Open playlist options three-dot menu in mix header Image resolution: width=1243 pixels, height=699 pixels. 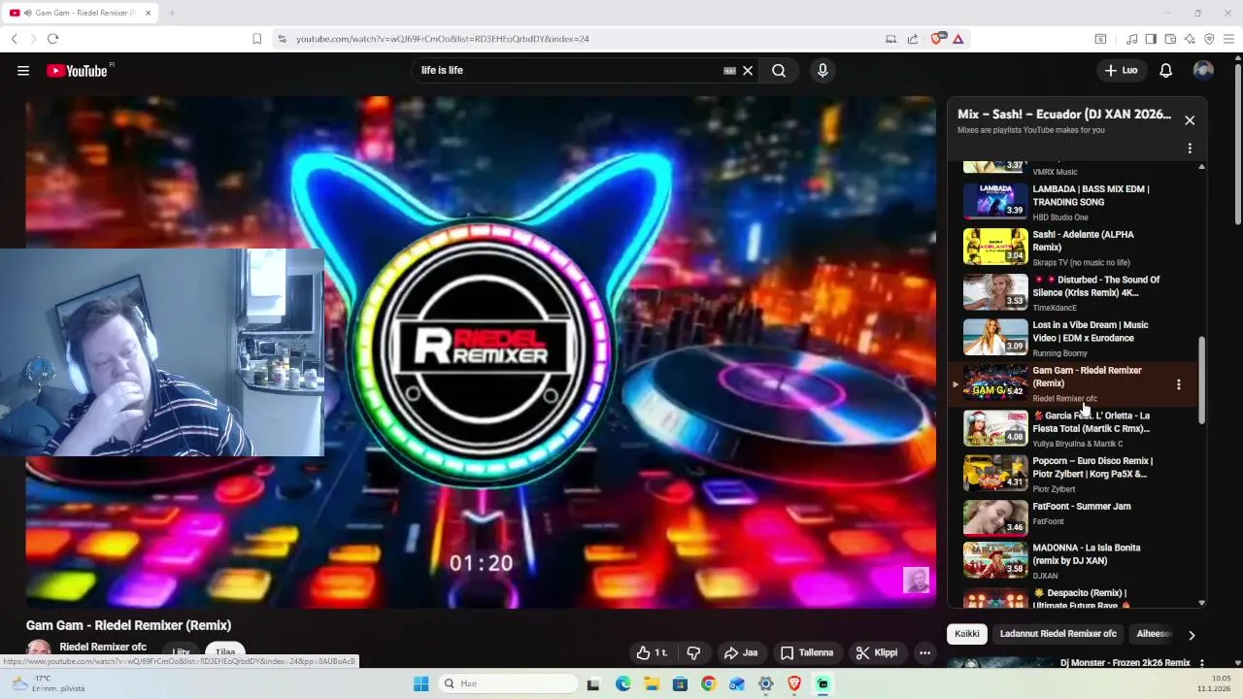coord(1190,149)
